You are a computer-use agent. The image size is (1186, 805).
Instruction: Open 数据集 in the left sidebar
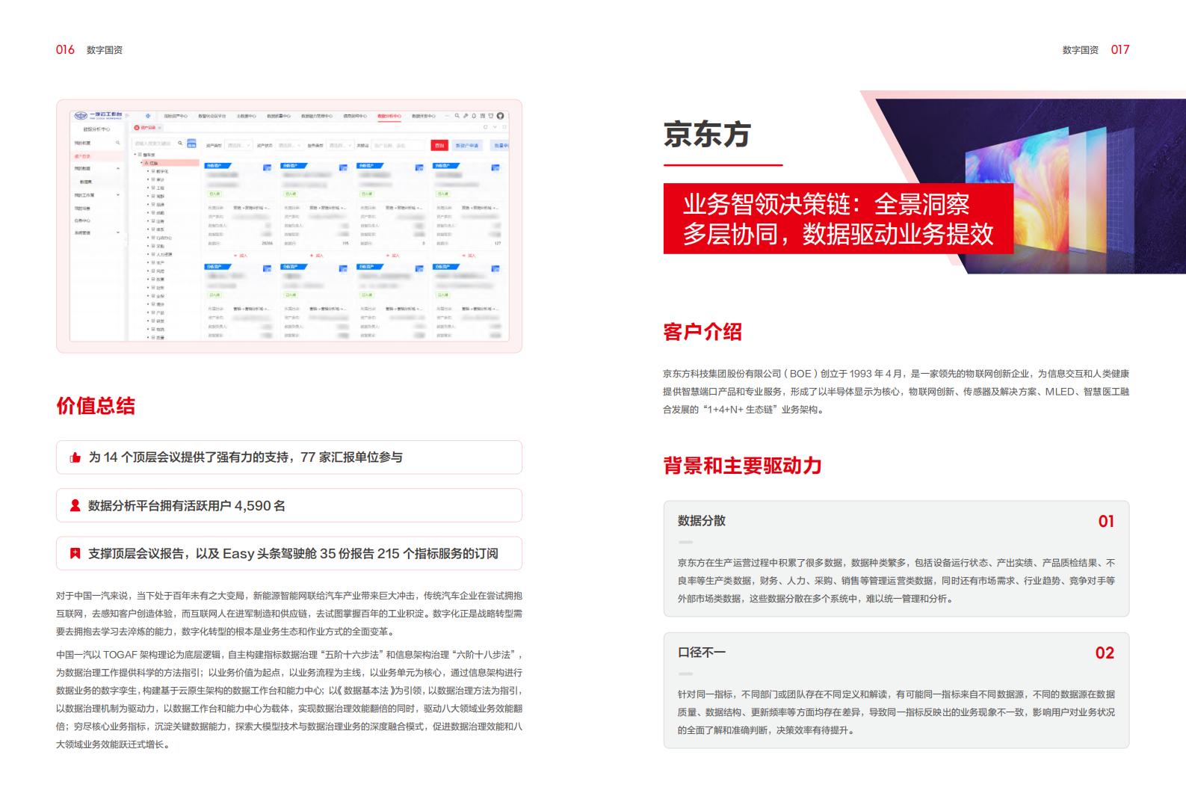[86, 182]
